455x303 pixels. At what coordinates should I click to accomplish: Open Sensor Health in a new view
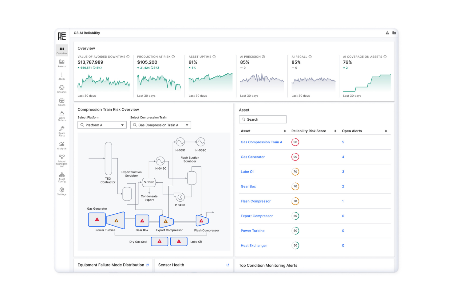click(x=228, y=265)
